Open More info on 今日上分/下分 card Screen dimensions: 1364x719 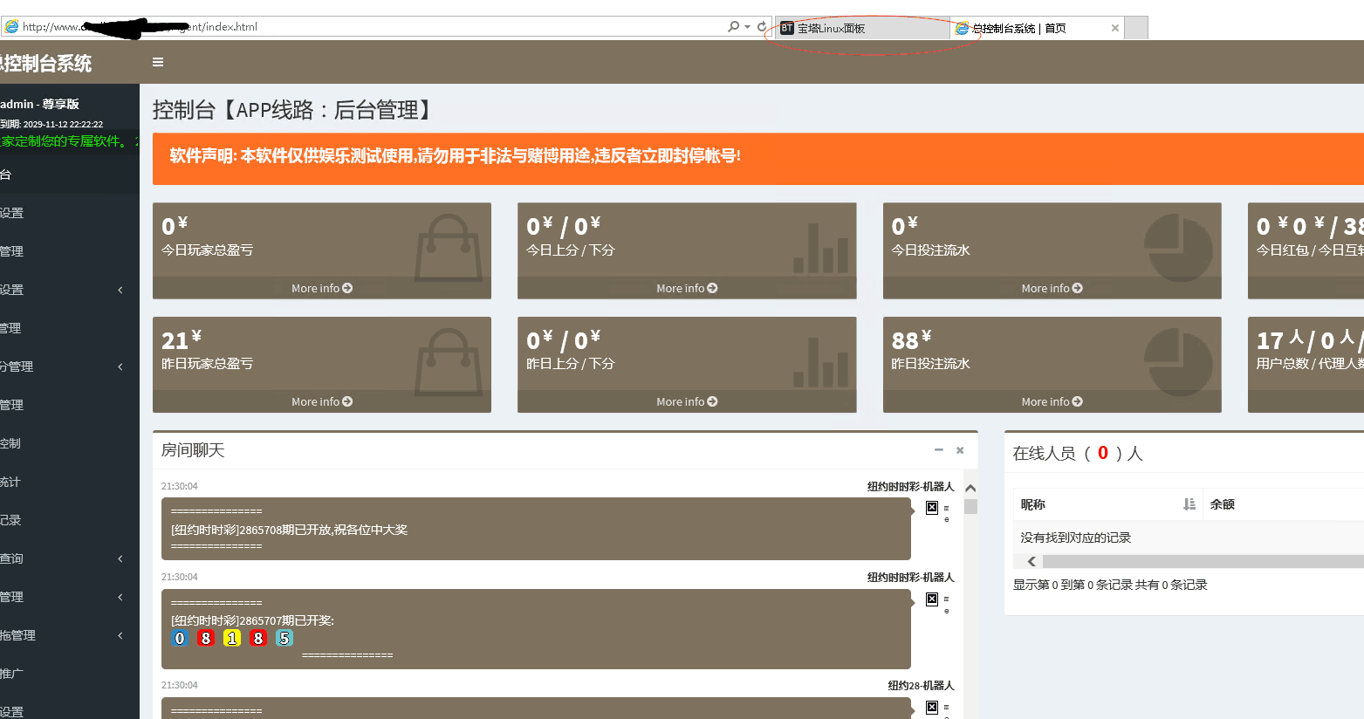point(687,288)
